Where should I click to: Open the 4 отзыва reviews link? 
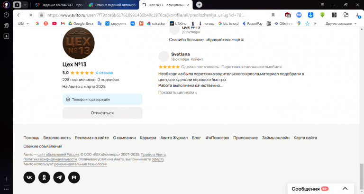pos(104,73)
